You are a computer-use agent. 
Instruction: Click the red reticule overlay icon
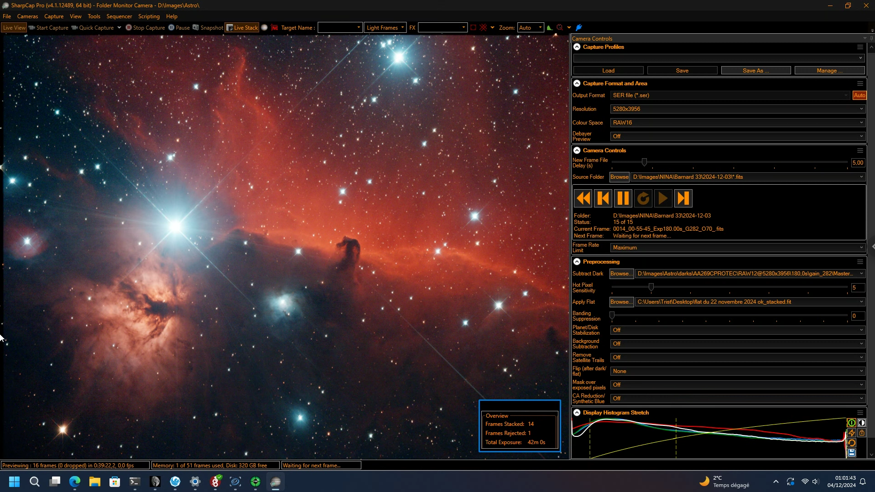tap(484, 28)
